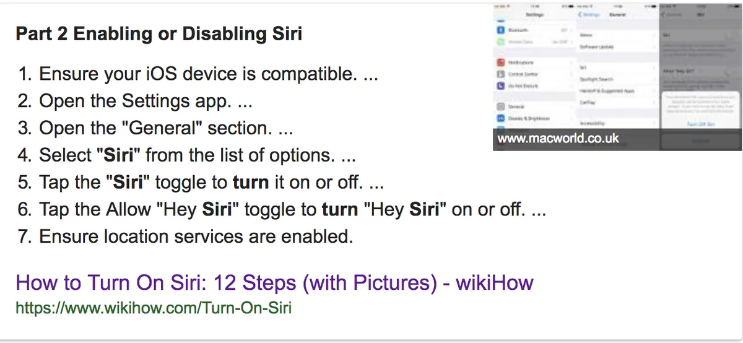This screenshot has width=743, height=343.
Task: Expand the Software Update row chevron
Action: coord(655,47)
